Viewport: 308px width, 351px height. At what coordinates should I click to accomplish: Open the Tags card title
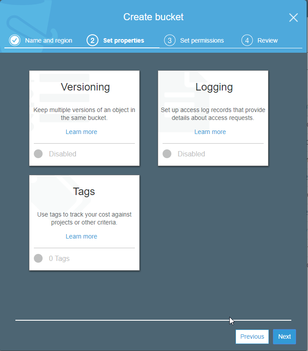(x=84, y=192)
